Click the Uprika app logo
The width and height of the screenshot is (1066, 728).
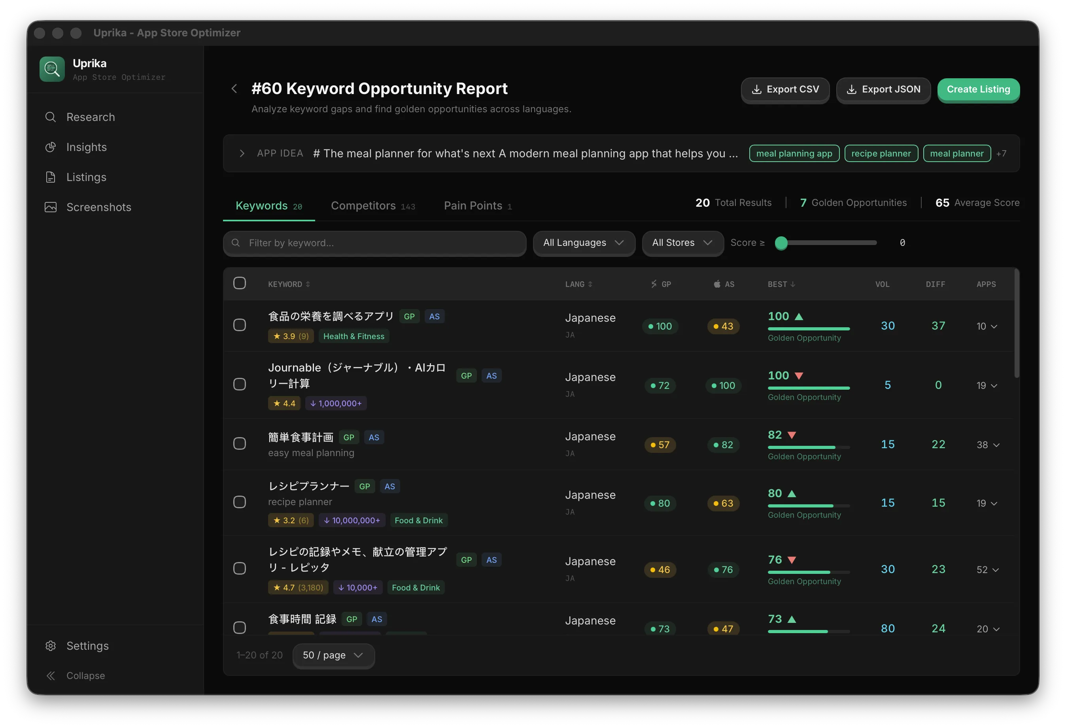point(51,69)
